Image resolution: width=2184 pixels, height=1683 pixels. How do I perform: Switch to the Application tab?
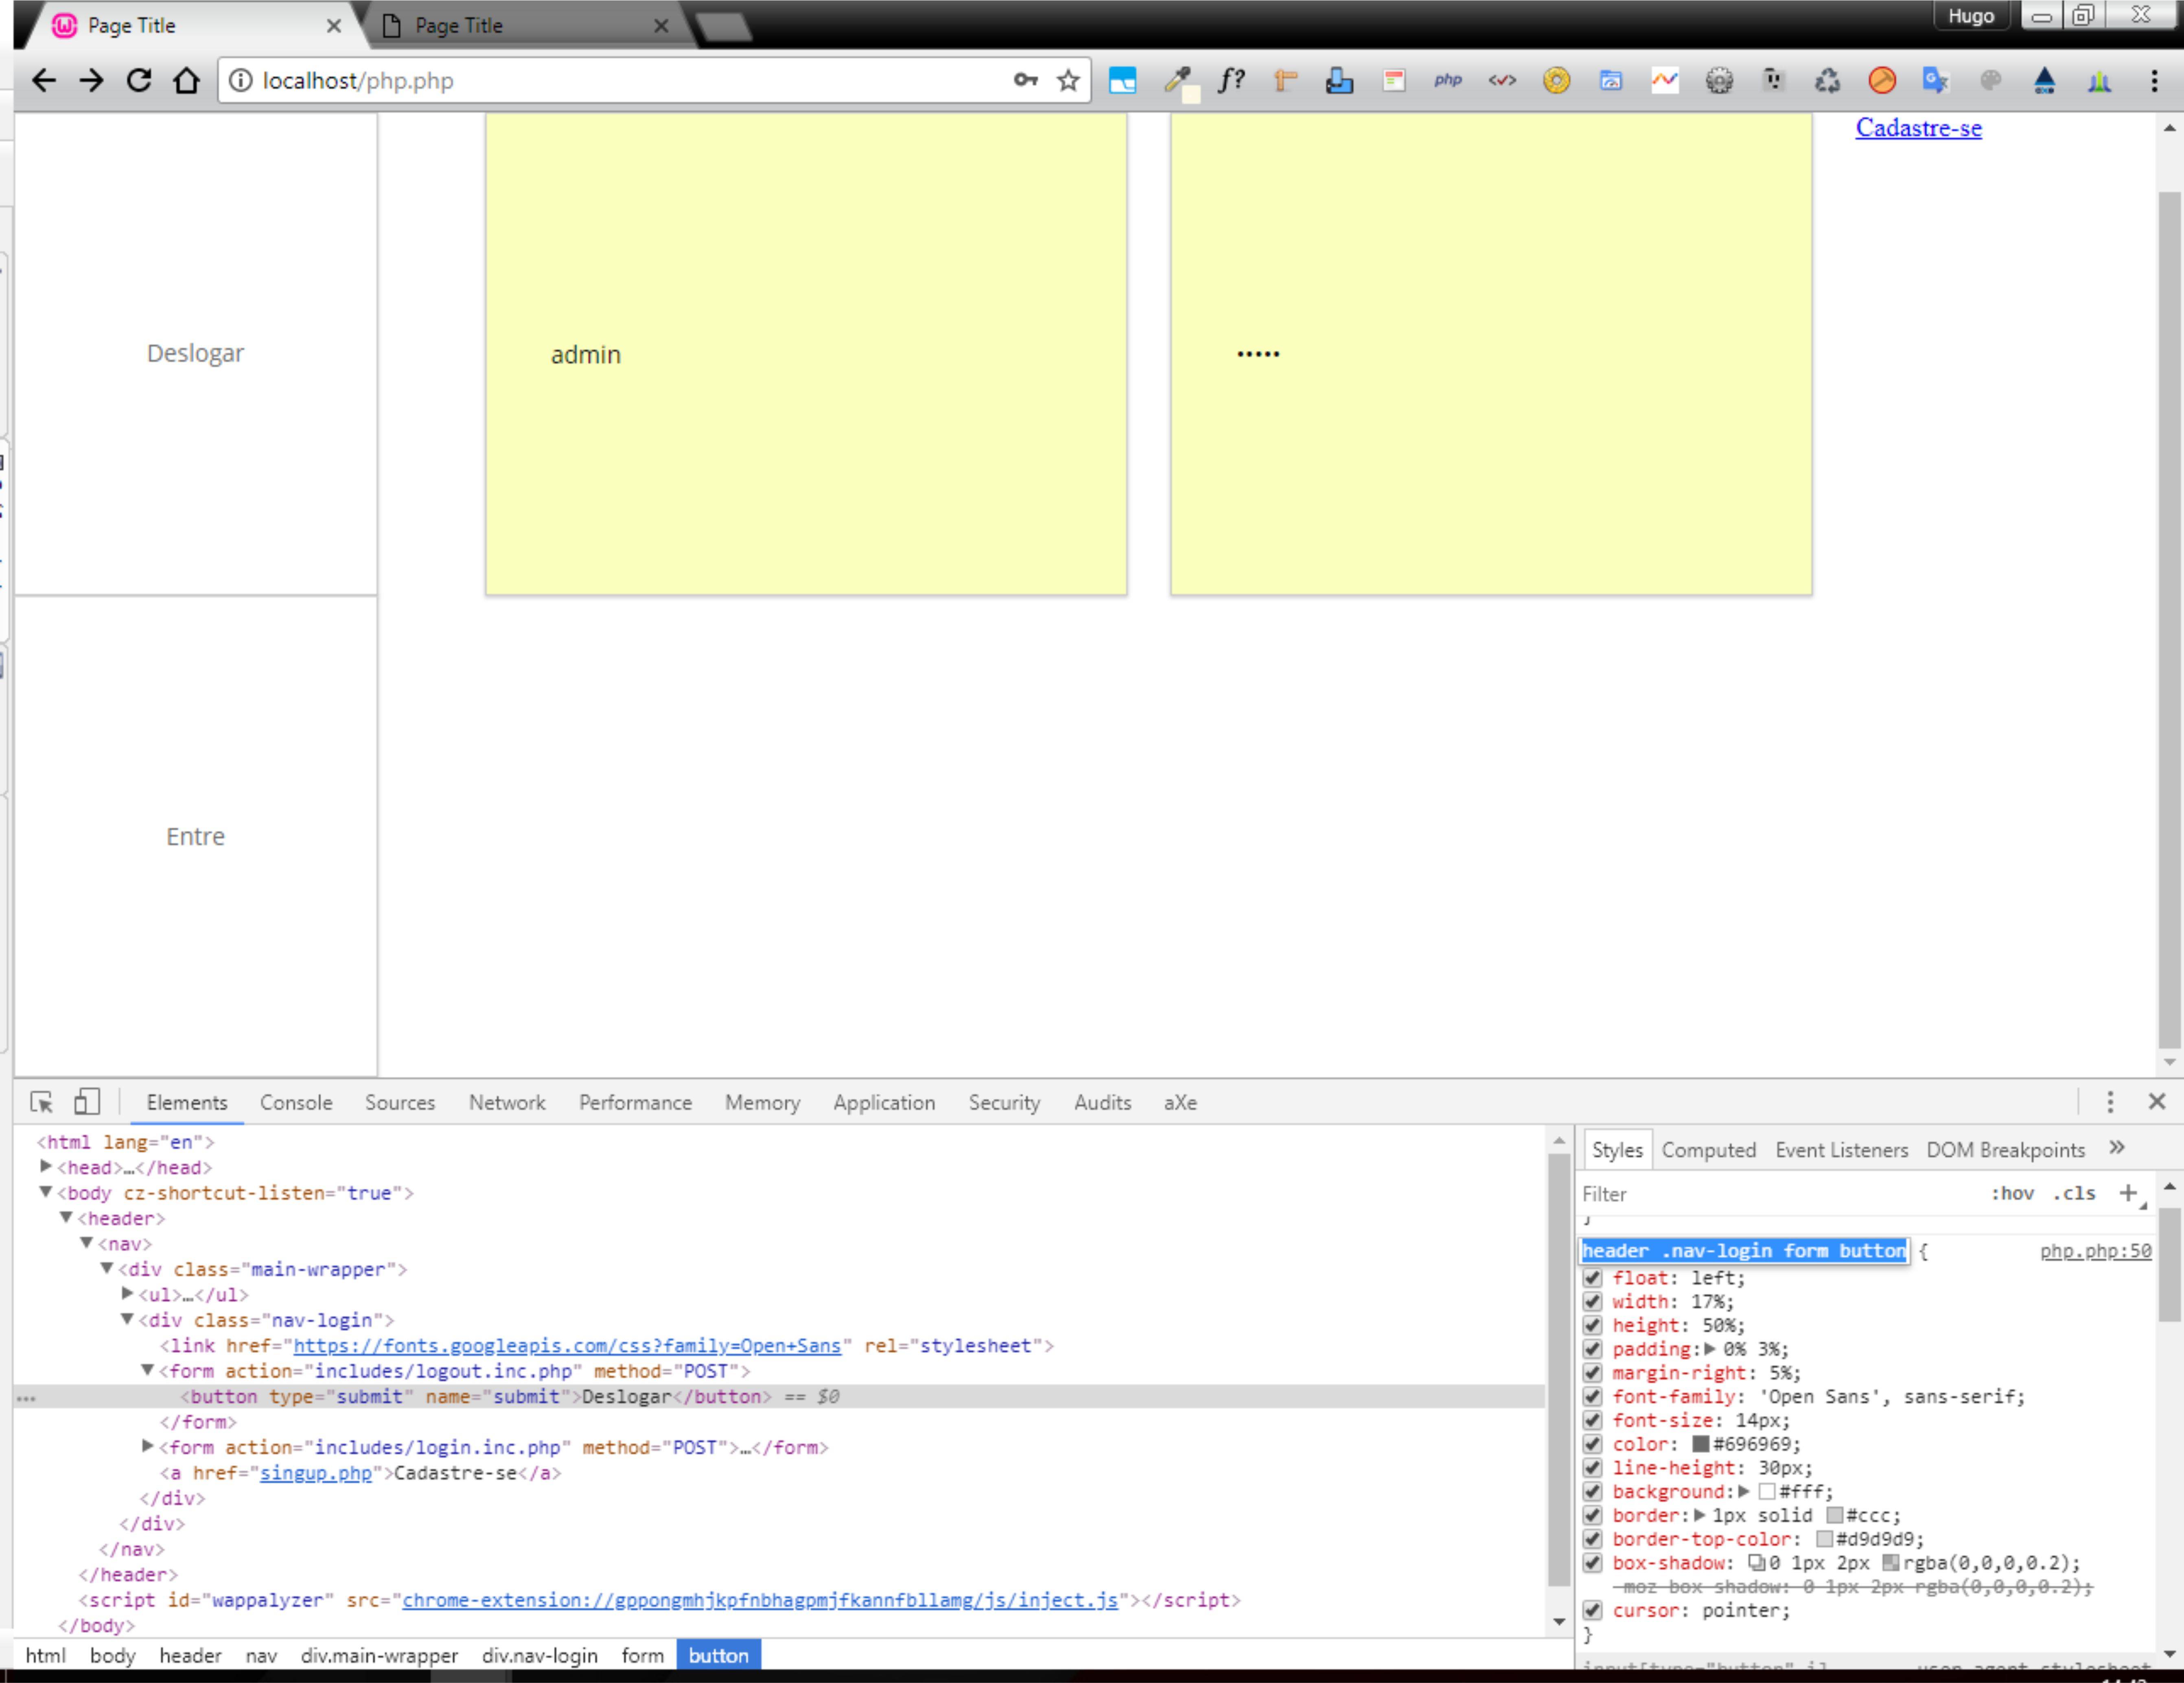coord(884,1103)
